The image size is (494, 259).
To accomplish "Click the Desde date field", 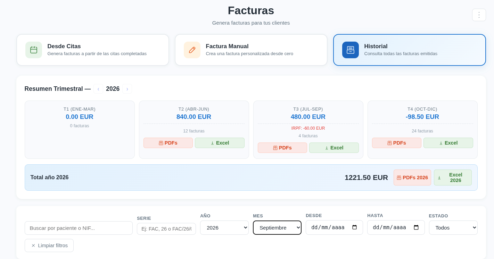I will tap(334, 227).
